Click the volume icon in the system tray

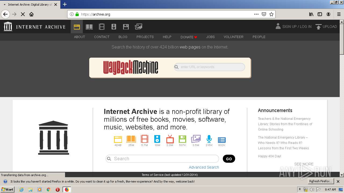pos(312,190)
